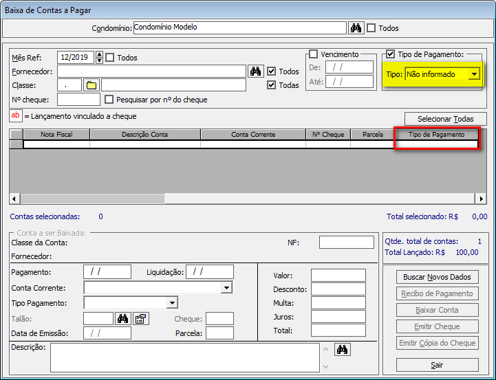The width and height of the screenshot is (496, 380).
Task: Click binoculars icon beside Descrição box
Action: [342, 350]
